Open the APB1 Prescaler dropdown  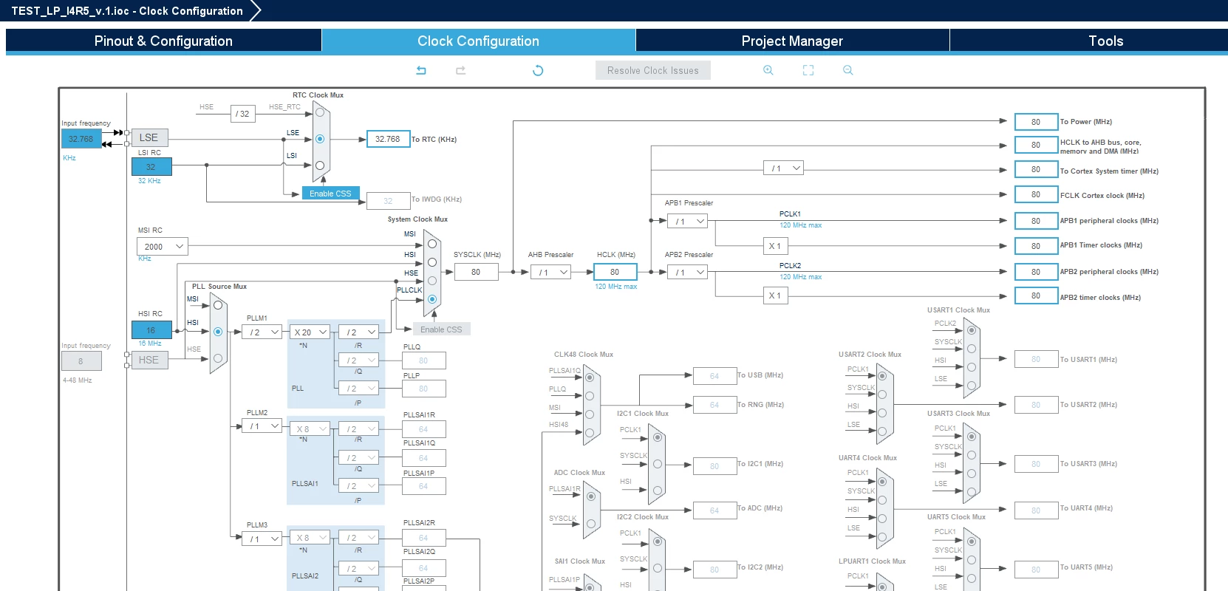click(x=688, y=221)
